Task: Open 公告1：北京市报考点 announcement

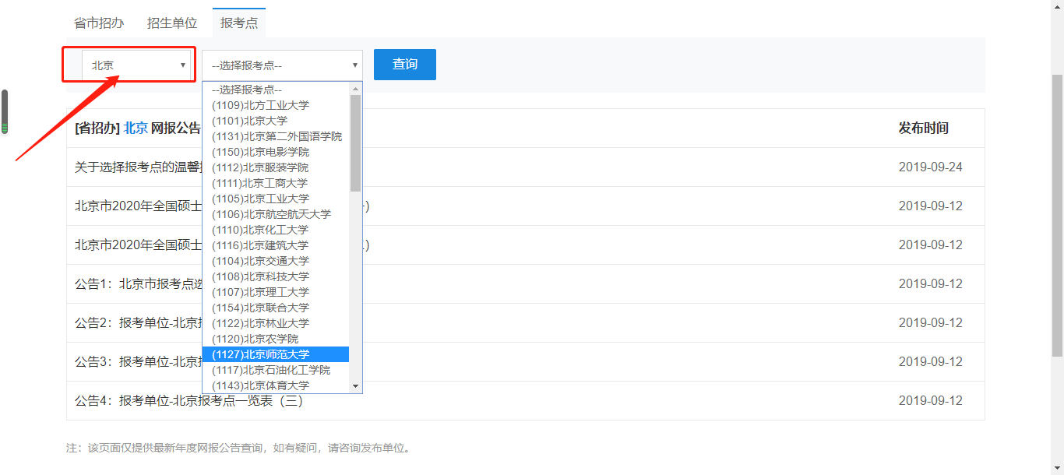Action: [139, 284]
